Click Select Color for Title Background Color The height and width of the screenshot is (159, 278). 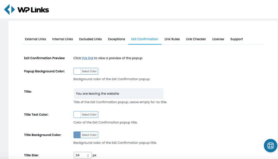89,135
